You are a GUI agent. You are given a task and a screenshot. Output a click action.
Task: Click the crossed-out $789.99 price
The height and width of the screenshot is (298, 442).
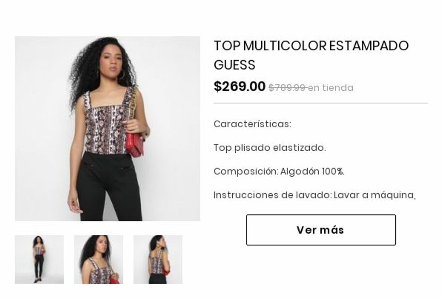[x=287, y=88]
